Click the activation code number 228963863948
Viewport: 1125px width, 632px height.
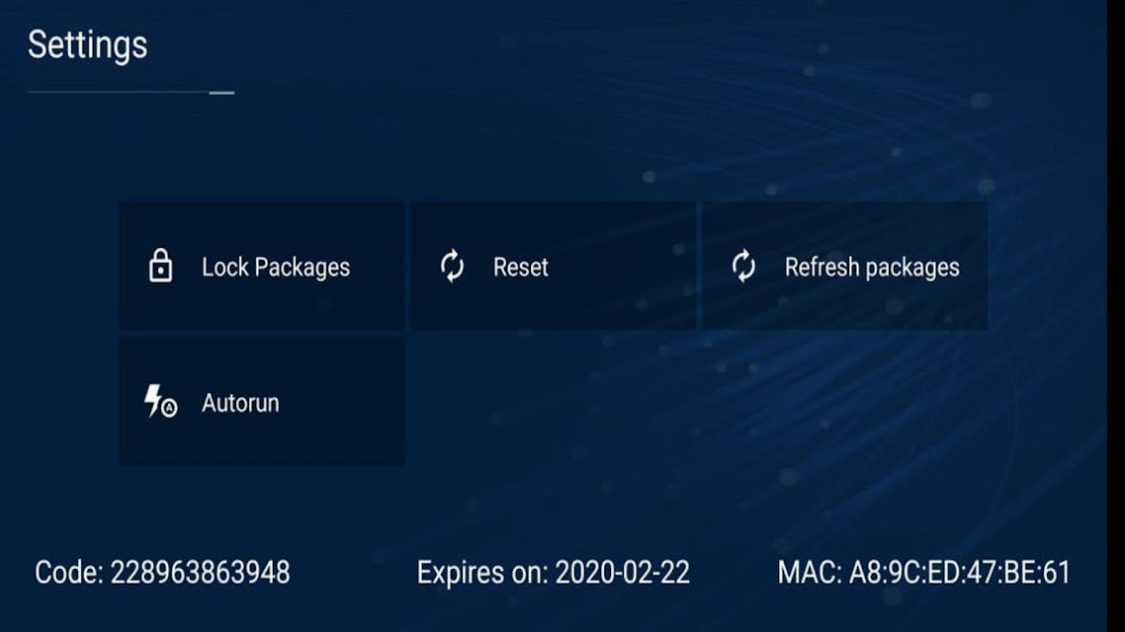200,573
